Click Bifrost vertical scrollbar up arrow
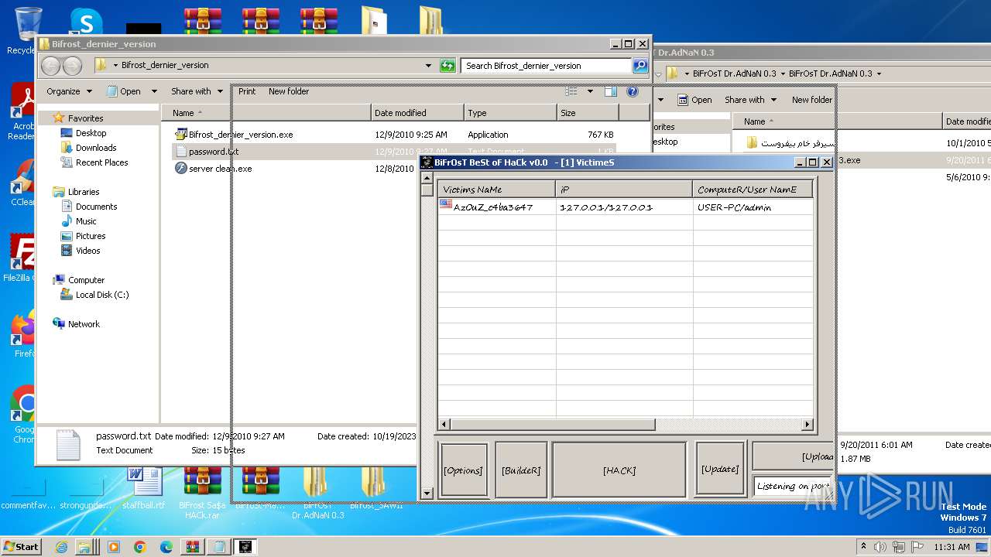Screen dimensions: 991x557 pyautogui.click(x=427, y=178)
